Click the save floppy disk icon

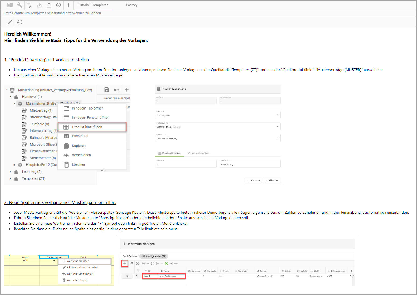107,90
